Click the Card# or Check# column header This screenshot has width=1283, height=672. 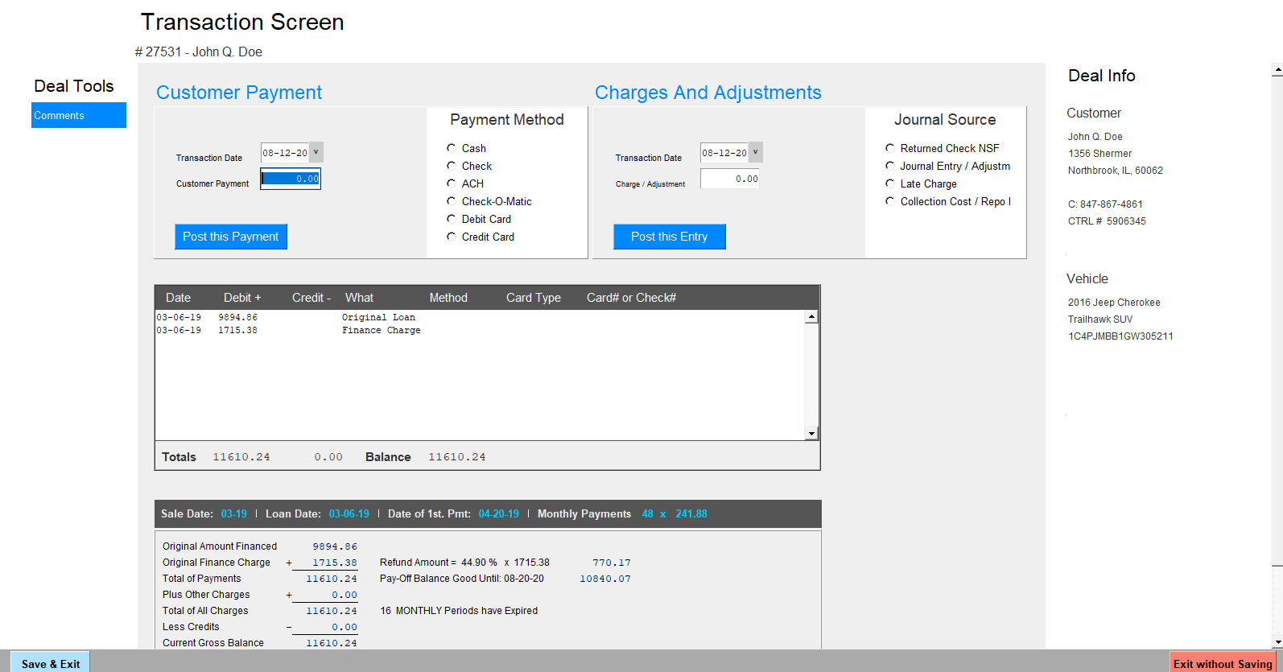coord(631,298)
